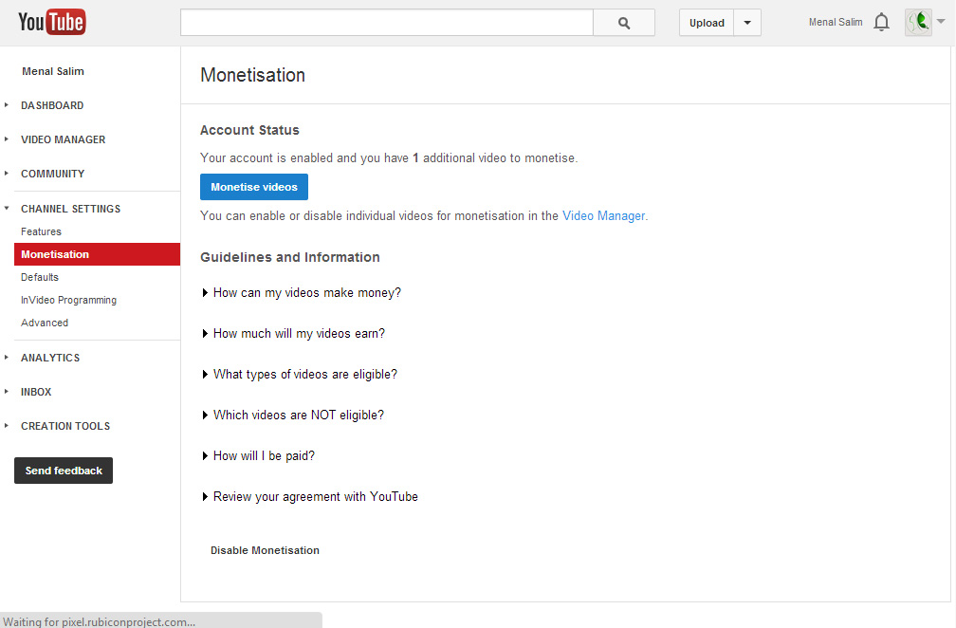The image size is (956, 628).
Task: Click the Account Status heading
Action: tap(249, 130)
